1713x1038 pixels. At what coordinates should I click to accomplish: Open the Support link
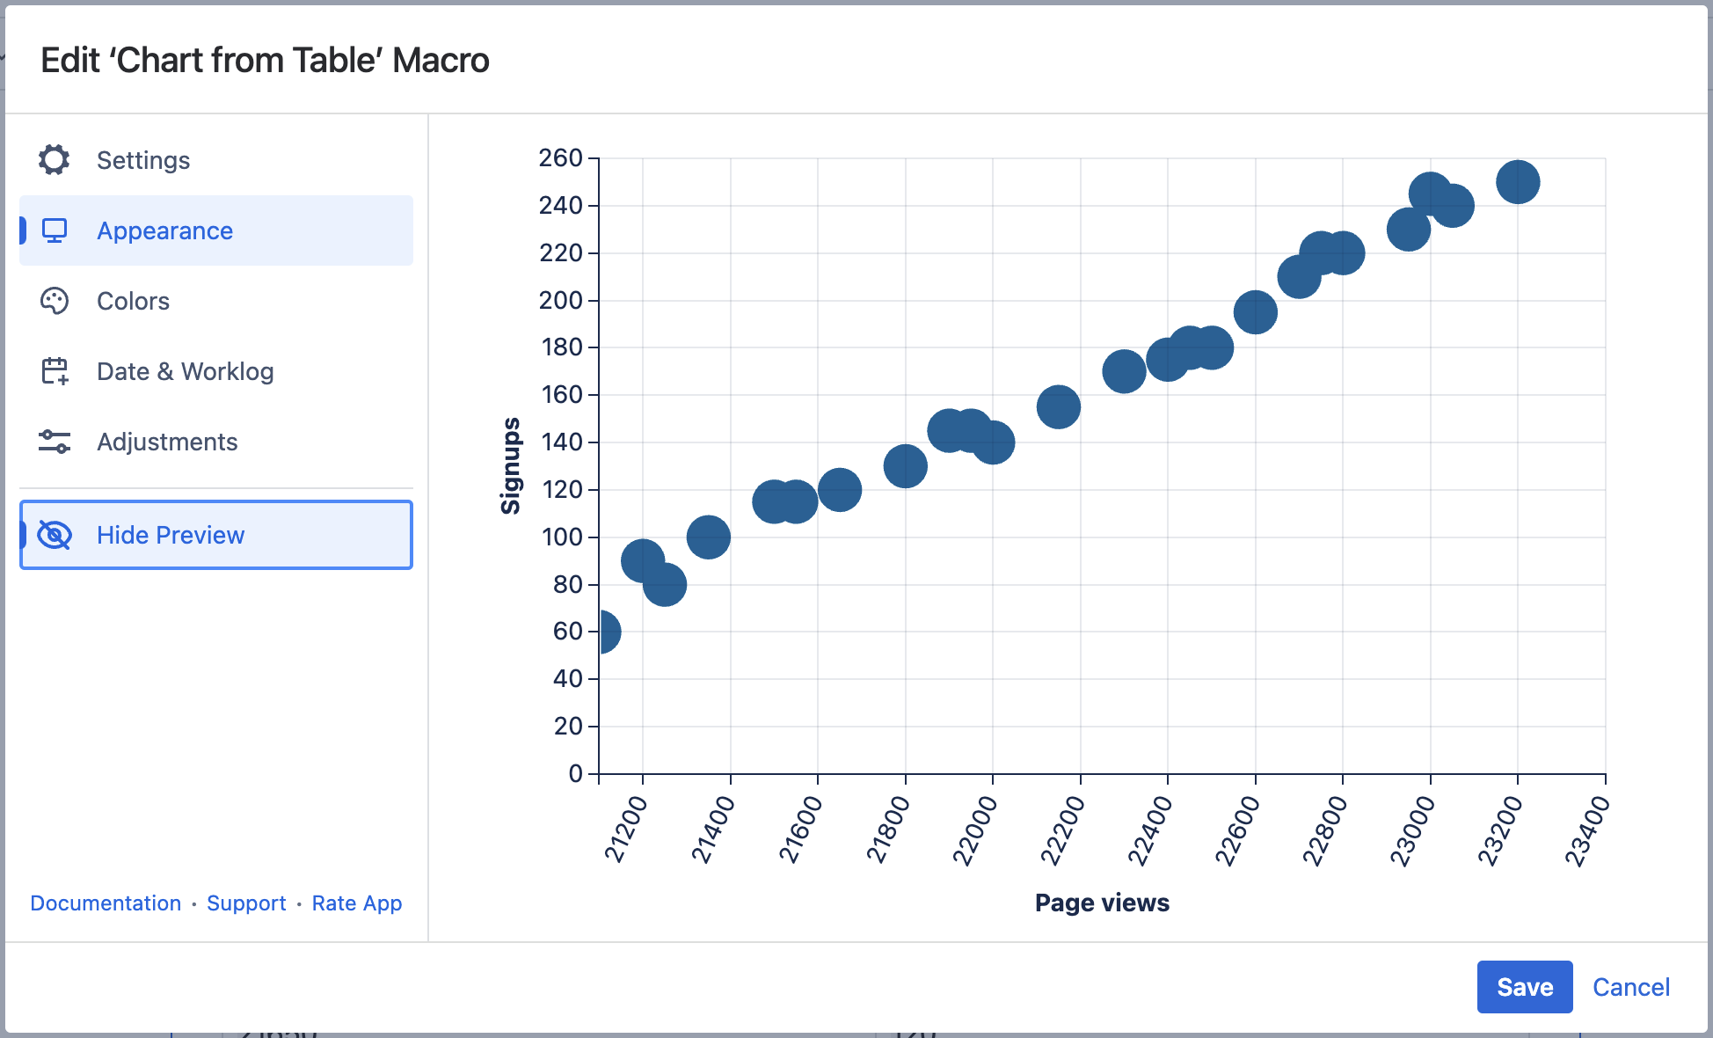(246, 903)
